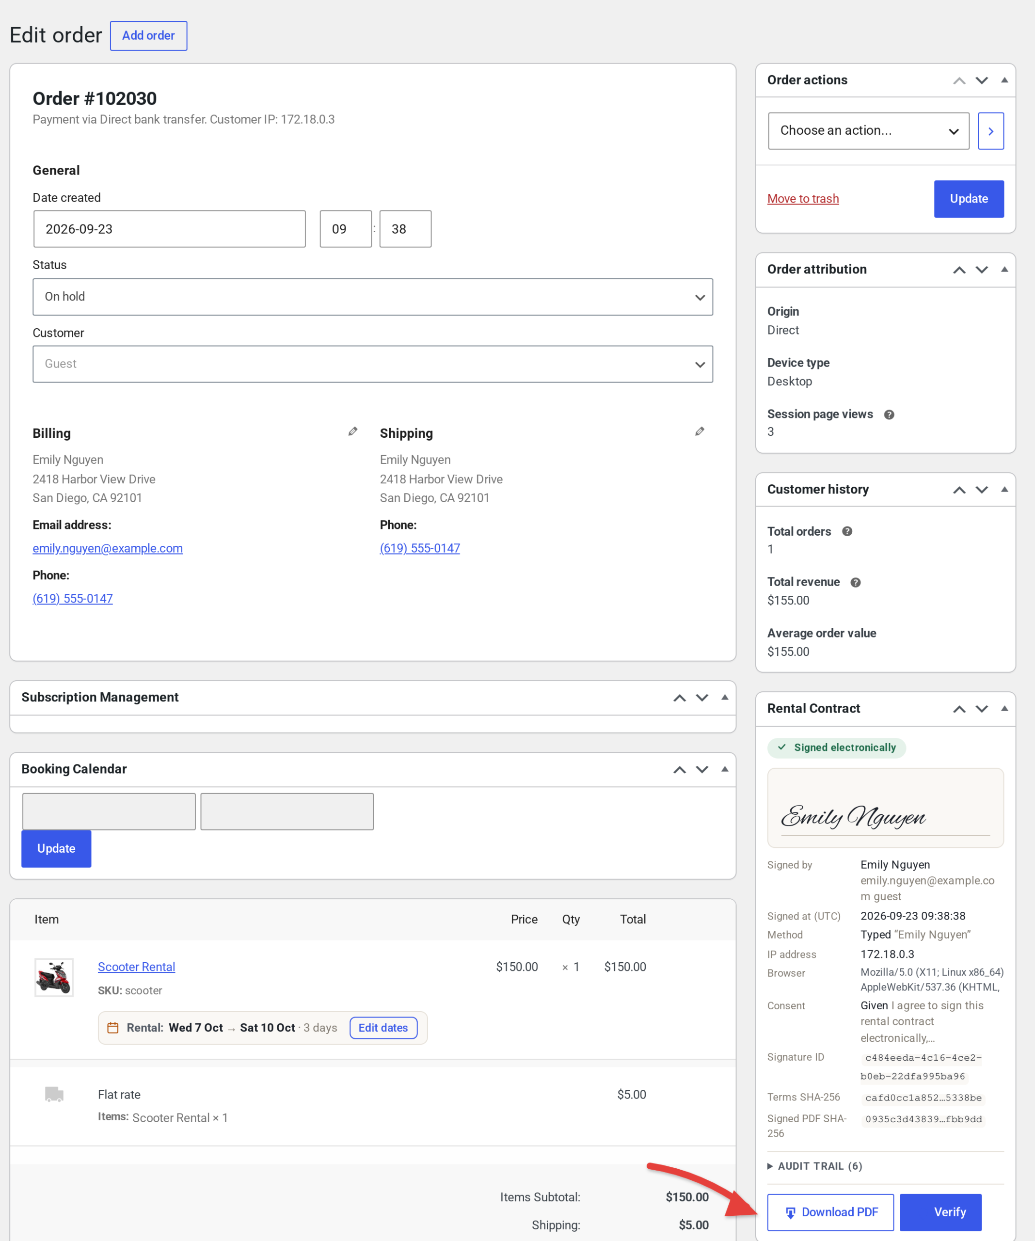Screen dimensions: 1035x1241
Task: Open the Scooter Rental product link
Action: [137, 967]
